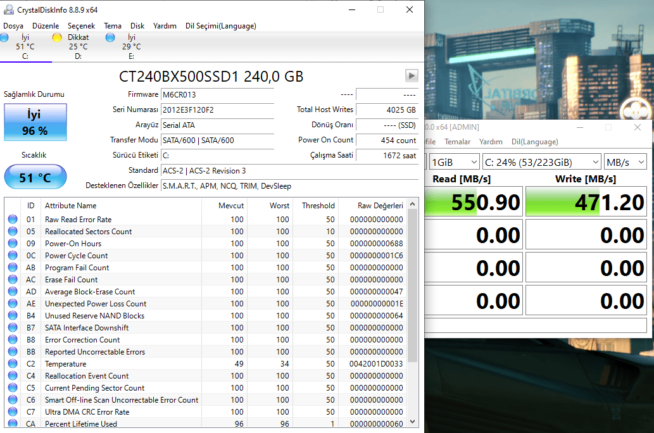654x433 pixels.
Task: Click status orb of Erase Fail Count
Action: click(13, 280)
